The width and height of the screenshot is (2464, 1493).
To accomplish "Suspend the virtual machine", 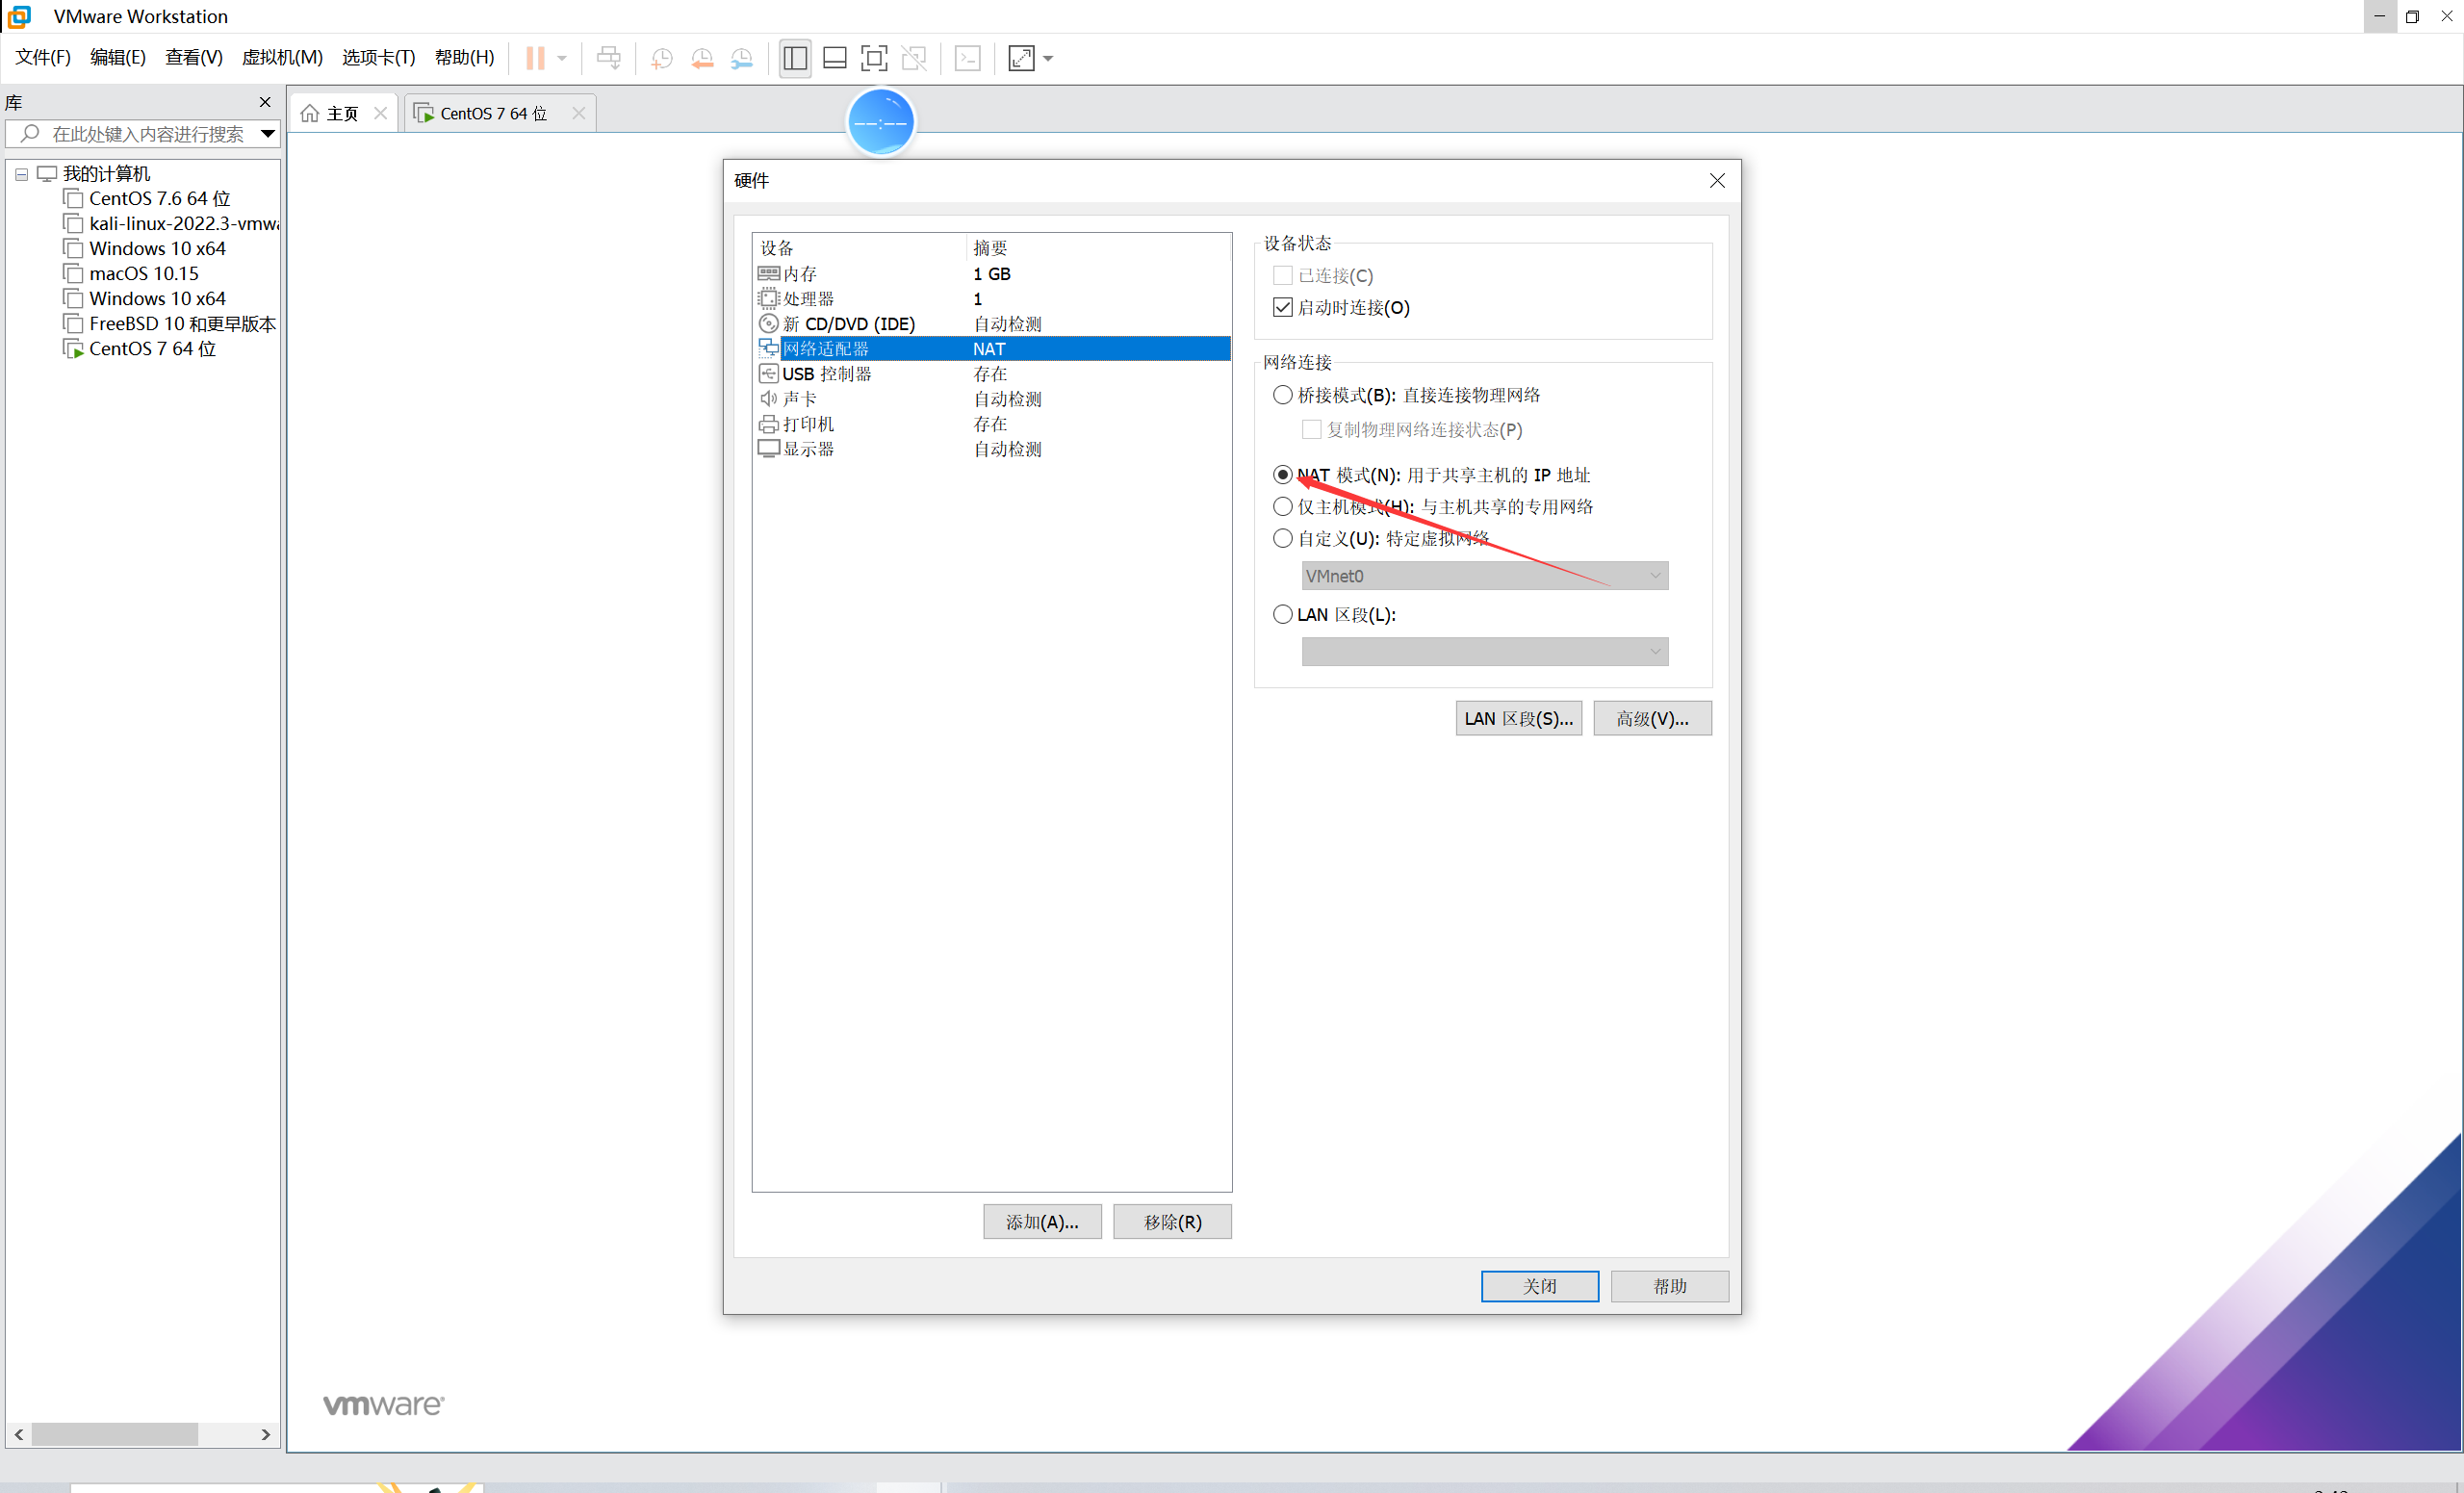I will point(537,58).
